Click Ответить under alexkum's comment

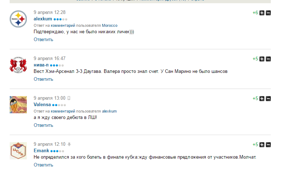(43, 40)
